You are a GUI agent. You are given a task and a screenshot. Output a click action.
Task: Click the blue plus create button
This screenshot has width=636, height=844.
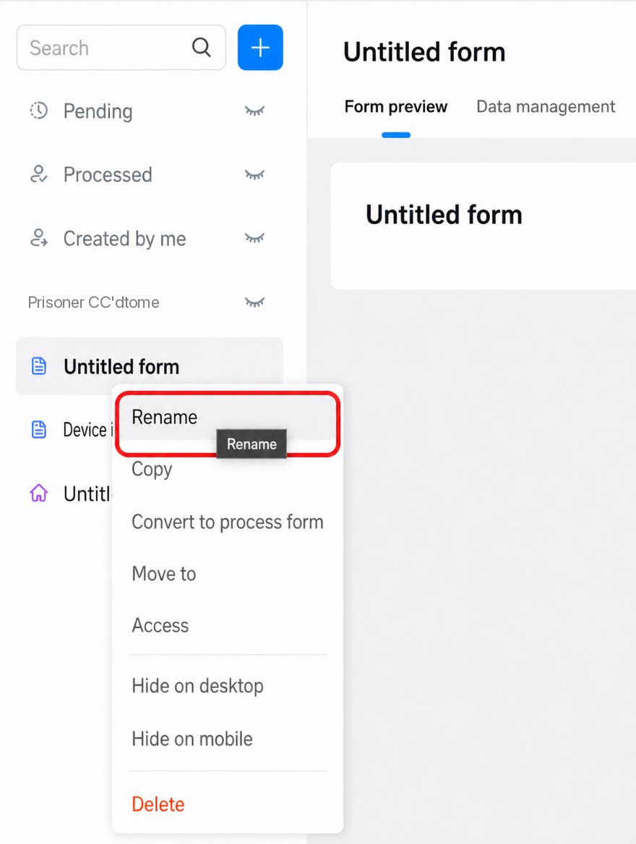(x=260, y=48)
